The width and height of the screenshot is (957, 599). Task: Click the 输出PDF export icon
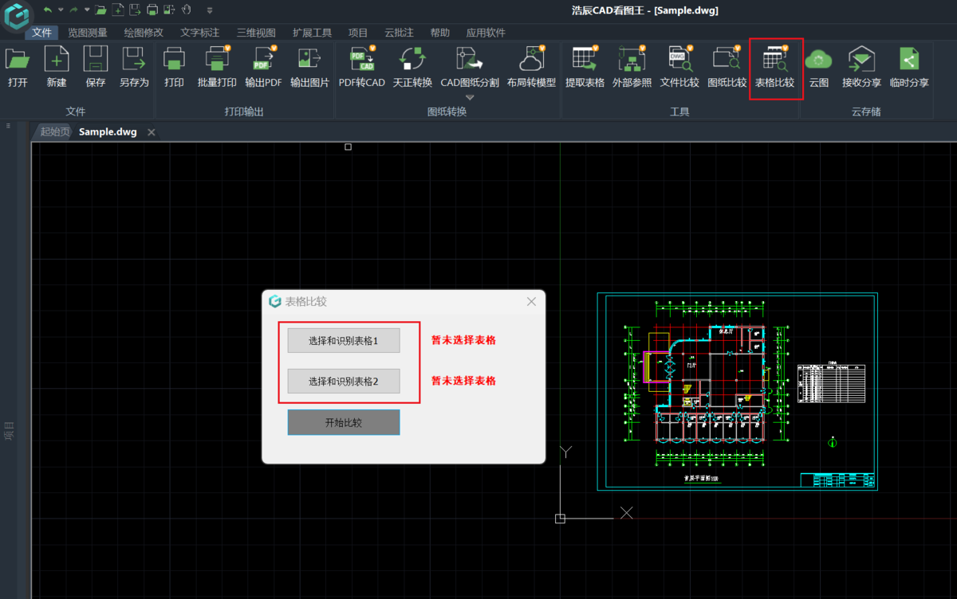tap(263, 66)
